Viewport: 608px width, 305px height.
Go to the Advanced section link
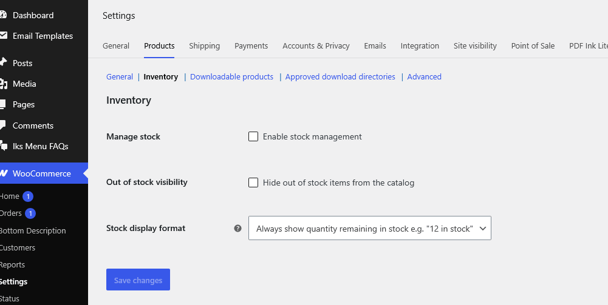424,76
